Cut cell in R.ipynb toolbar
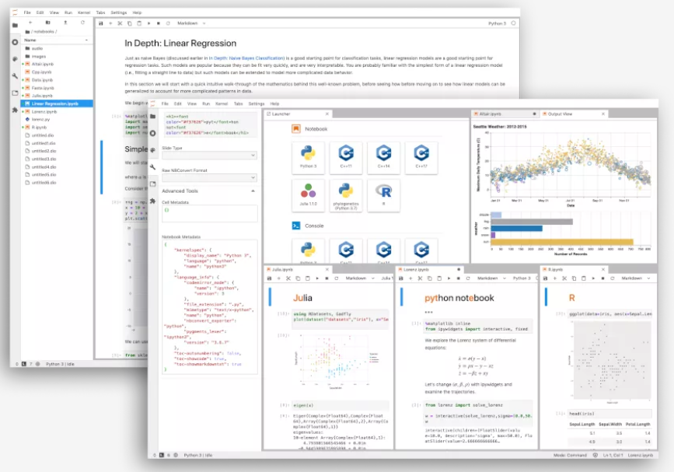The image size is (674, 472). click(x=564, y=278)
